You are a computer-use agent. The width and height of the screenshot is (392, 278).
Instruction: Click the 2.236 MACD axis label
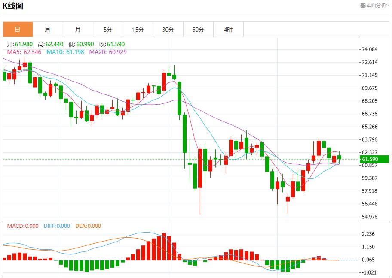(370, 234)
